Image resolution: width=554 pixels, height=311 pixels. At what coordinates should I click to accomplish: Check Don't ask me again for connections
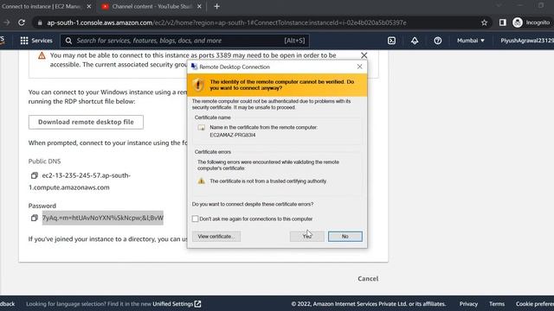point(195,219)
